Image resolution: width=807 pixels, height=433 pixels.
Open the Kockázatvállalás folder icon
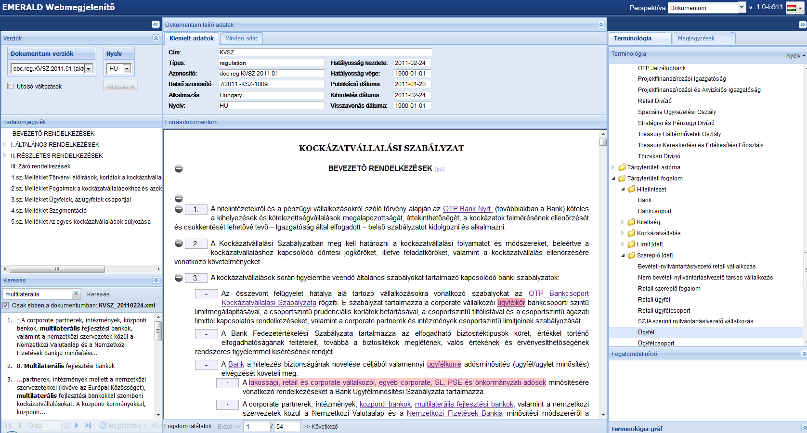631,233
